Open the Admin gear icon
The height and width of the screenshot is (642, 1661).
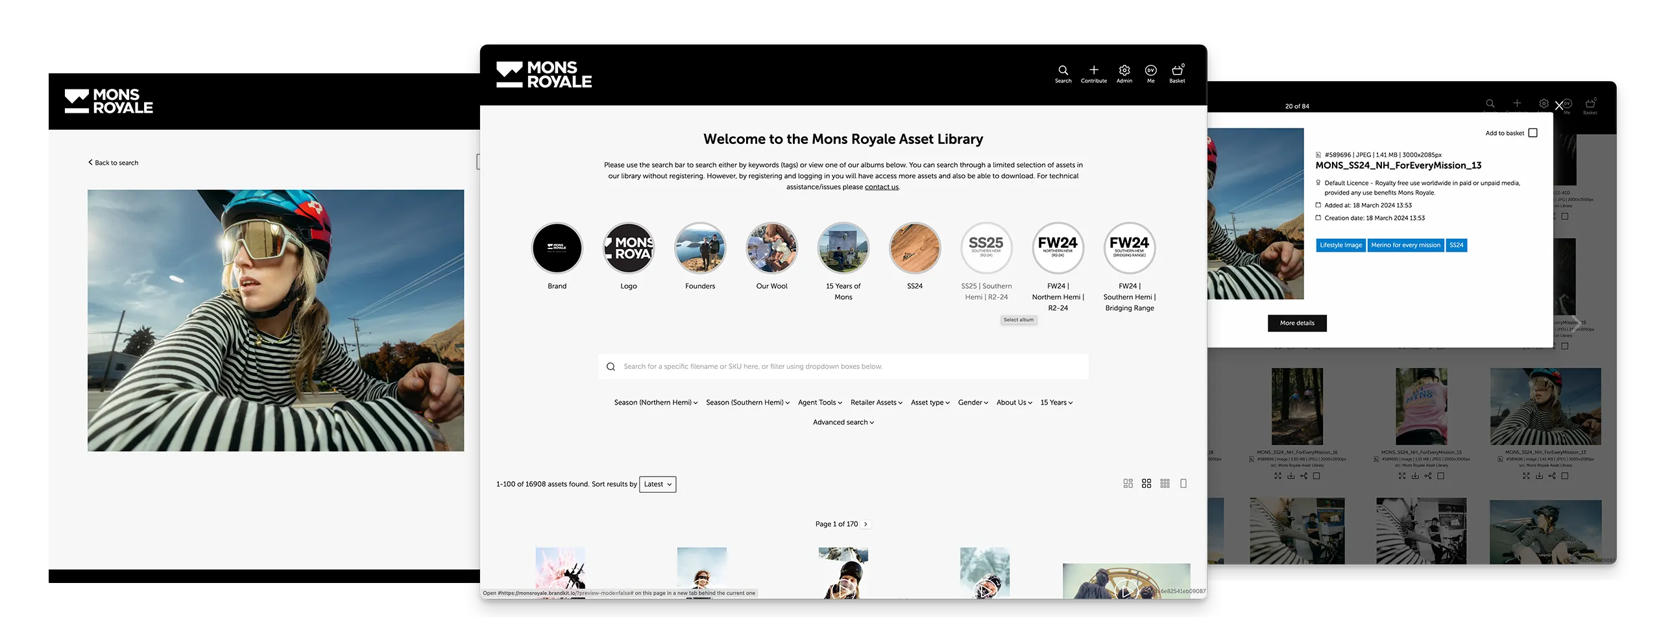pos(1124,71)
